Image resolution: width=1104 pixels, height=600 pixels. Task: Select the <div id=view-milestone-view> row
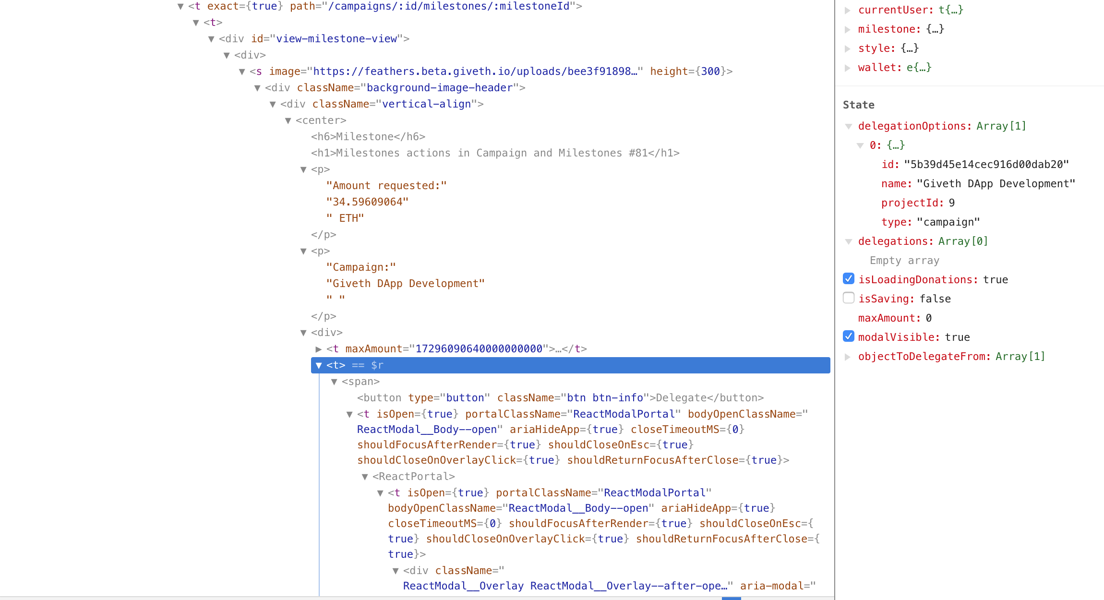[x=314, y=39]
